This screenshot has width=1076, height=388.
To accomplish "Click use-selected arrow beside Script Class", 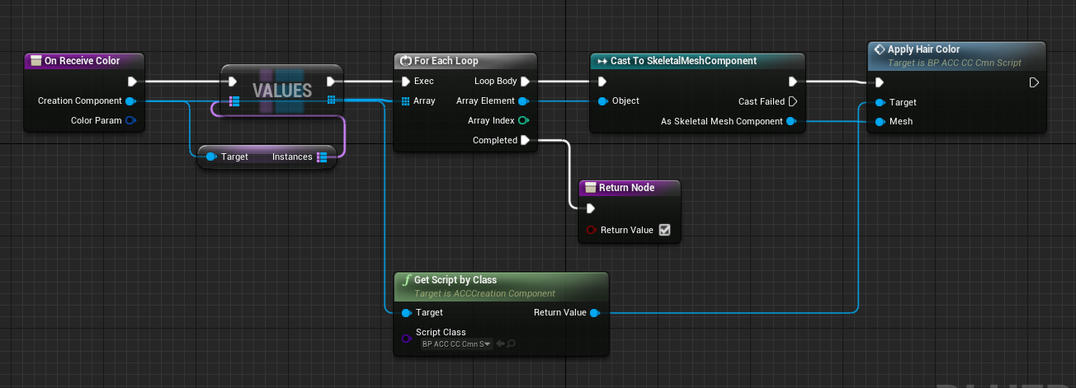I will [500, 344].
